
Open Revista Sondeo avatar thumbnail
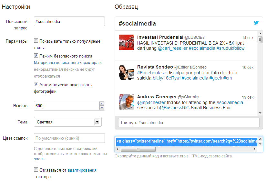(x=127, y=72)
